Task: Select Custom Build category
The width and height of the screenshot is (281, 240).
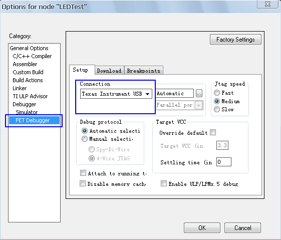Action: [x=28, y=72]
